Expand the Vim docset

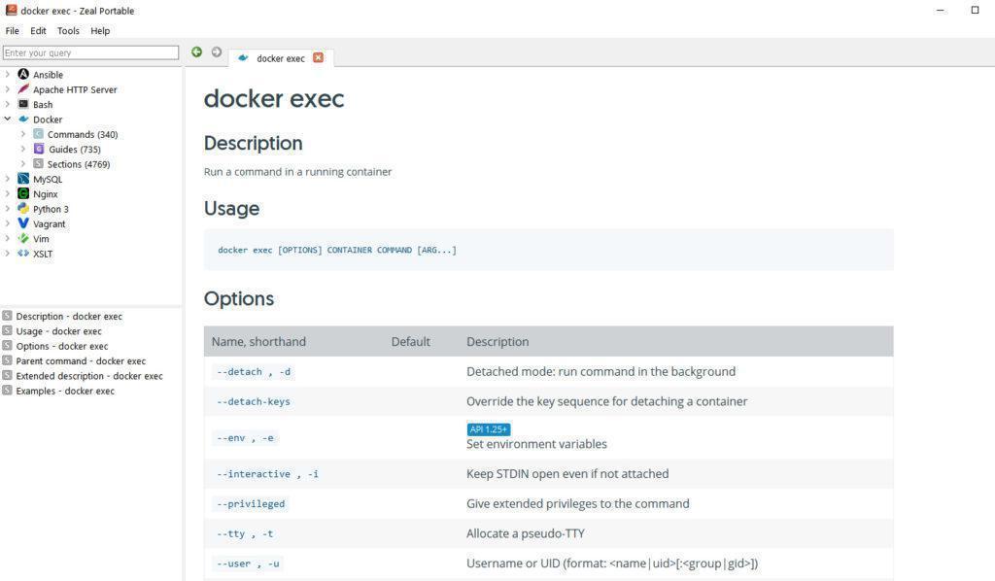click(x=7, y=238)
